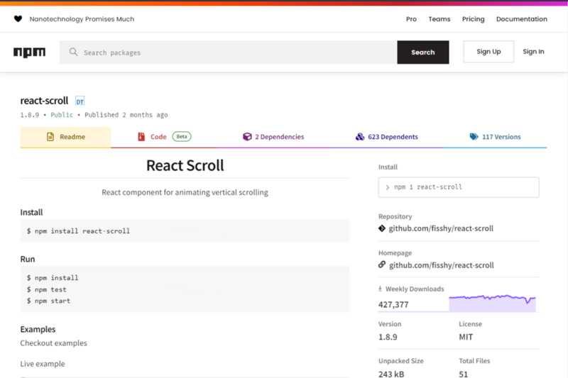Click the 1.8.9 value under Version

388,337
